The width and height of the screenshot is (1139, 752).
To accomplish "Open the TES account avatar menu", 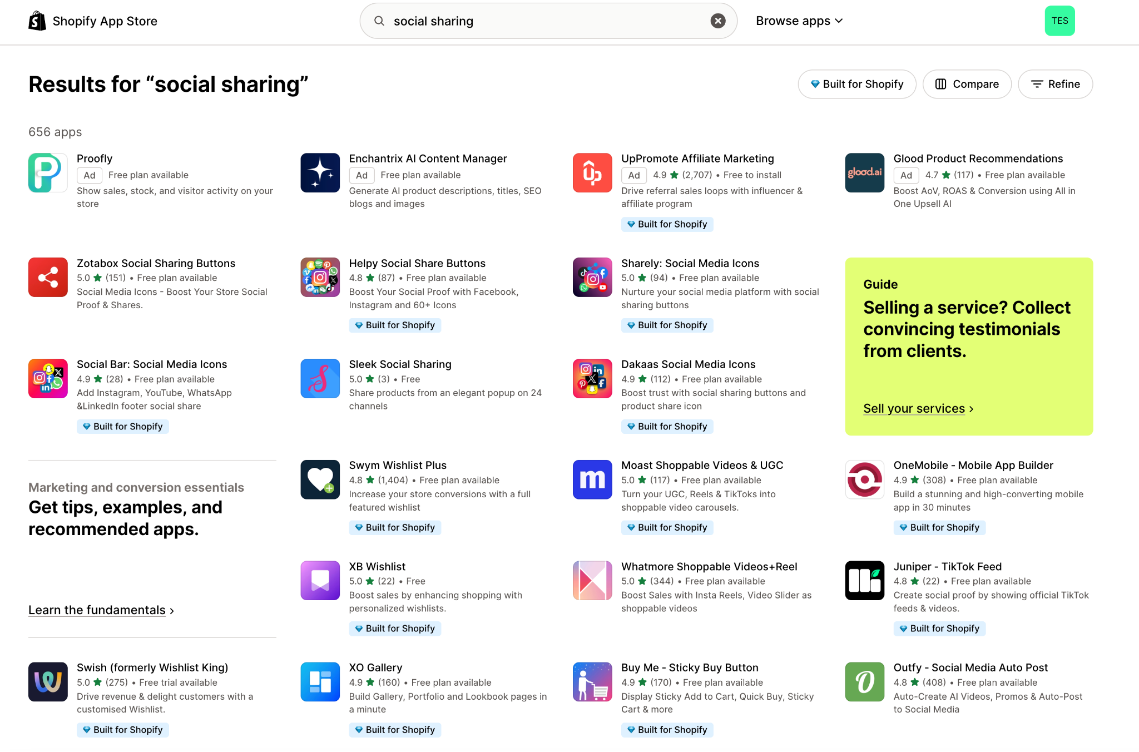I will point(1059,21).
